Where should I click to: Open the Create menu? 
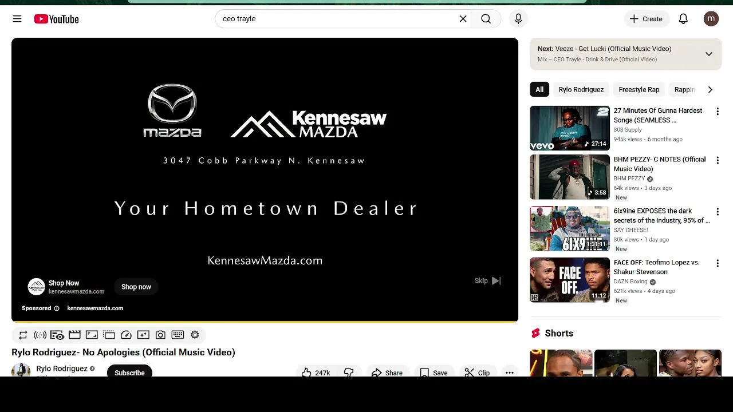tap(646, 19)
